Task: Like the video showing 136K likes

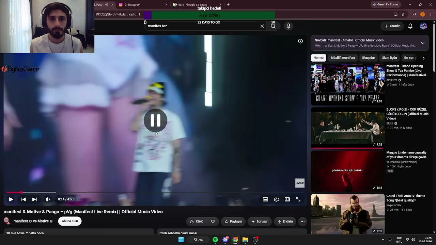Action: coord(196,222)
